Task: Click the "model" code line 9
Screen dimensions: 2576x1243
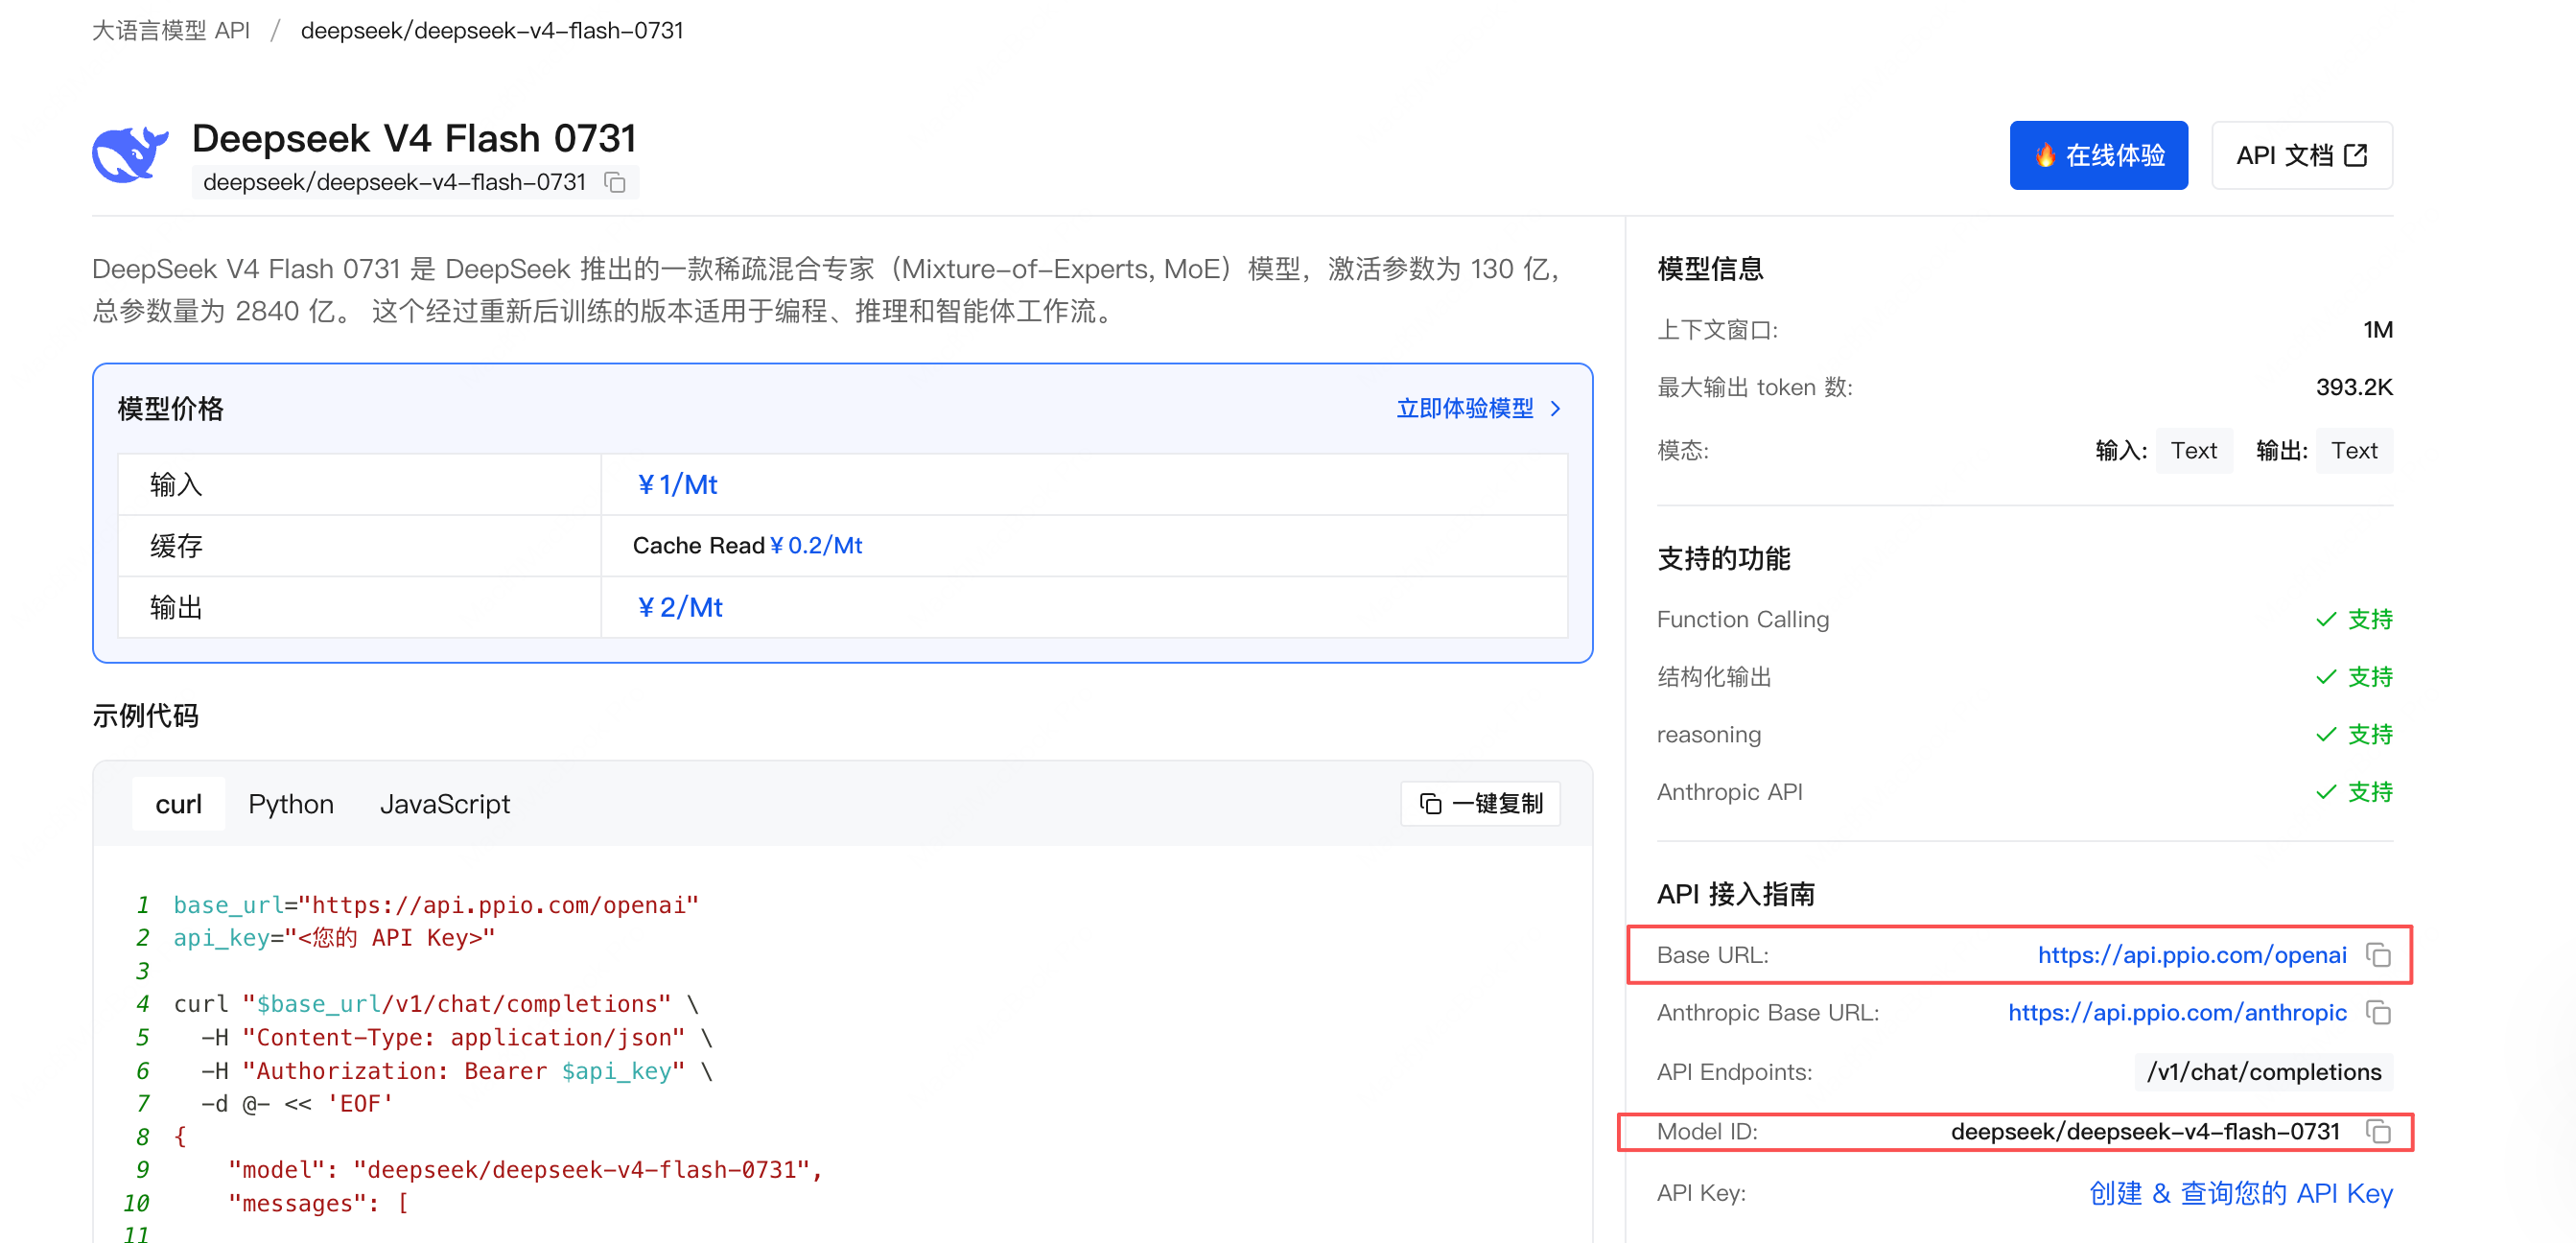Action: (525, 1170)
